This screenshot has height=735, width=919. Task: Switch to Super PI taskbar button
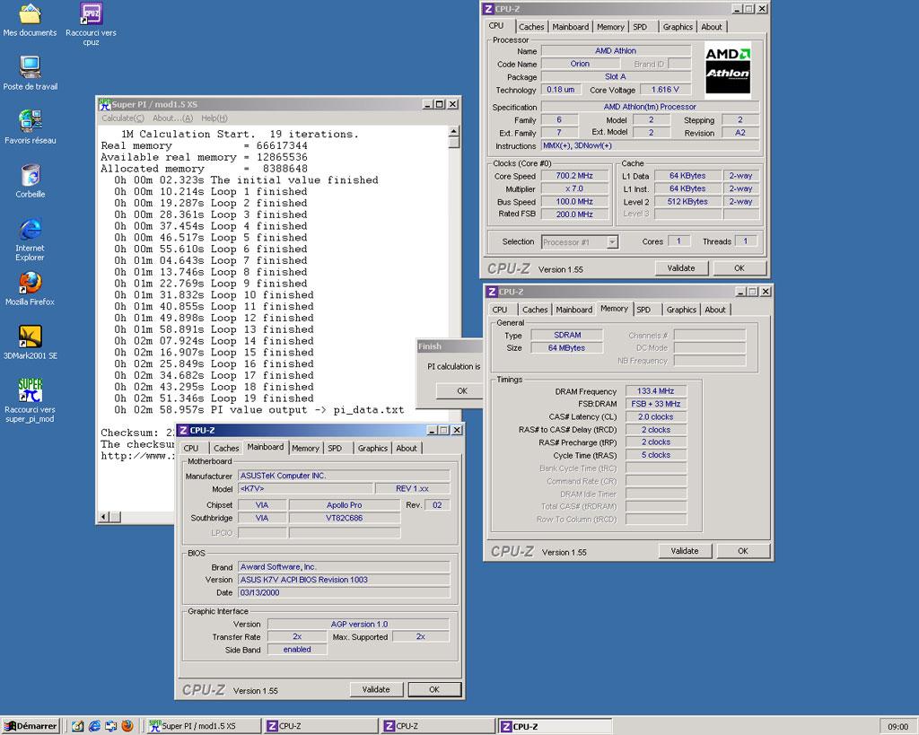pyautogui.click(x=203, y=726)
